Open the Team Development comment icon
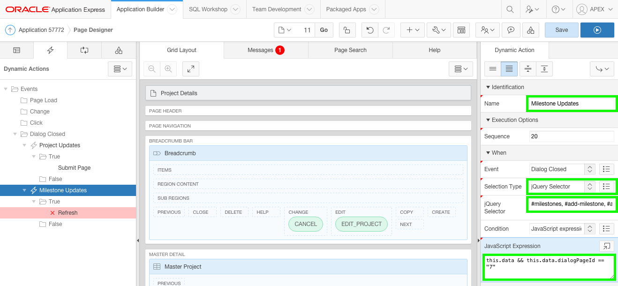The height and width of the screenshot is (286, 618). pyautogui.click(x=511, y=30)
